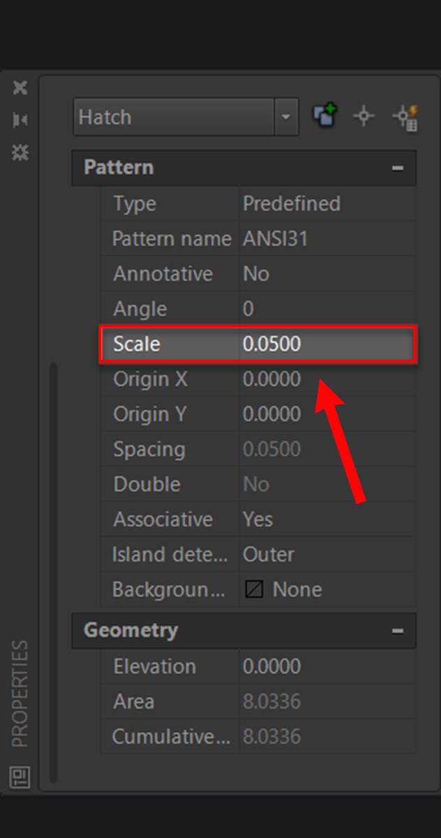This screenshot has width=441, height=838.
Task: Close the Properties palette
Action: (20, 88)
